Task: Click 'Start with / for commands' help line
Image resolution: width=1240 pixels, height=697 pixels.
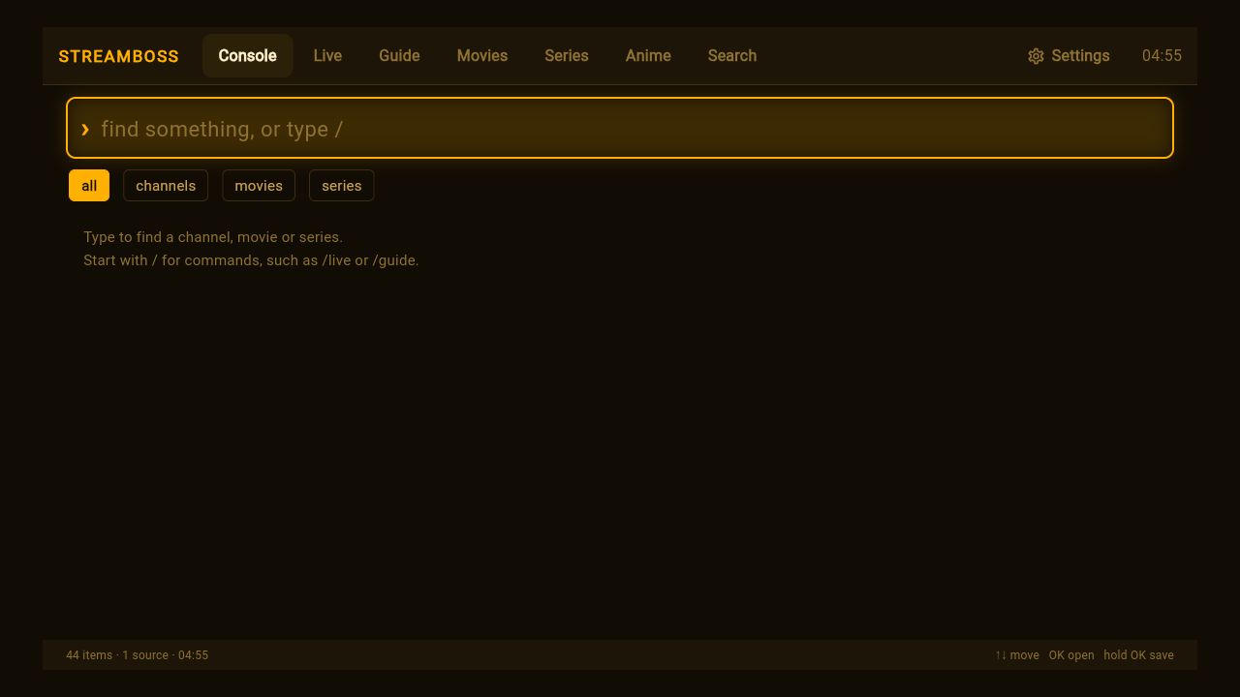Action: (251, 260)
